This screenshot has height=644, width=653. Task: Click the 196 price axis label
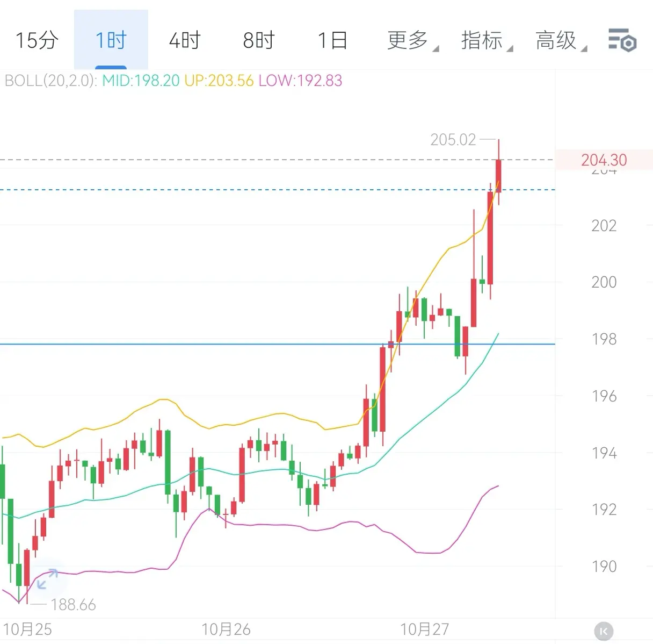pyautogui.click(x=604, y=396)
